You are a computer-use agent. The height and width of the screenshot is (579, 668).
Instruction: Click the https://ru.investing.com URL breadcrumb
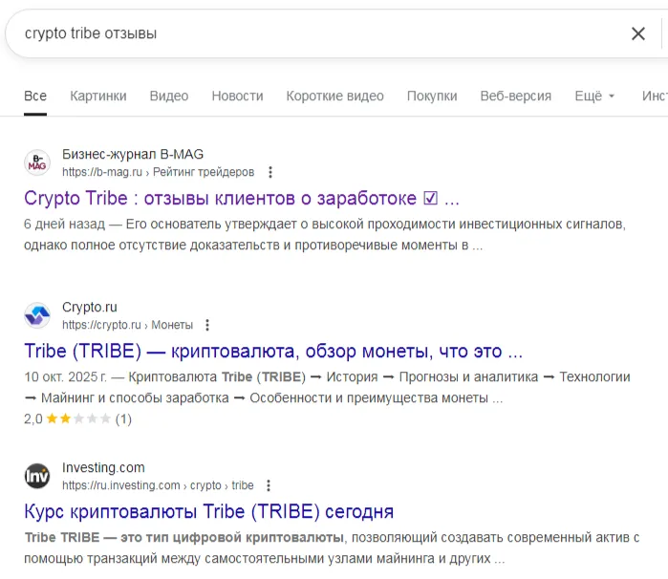[x=158, y=485]
